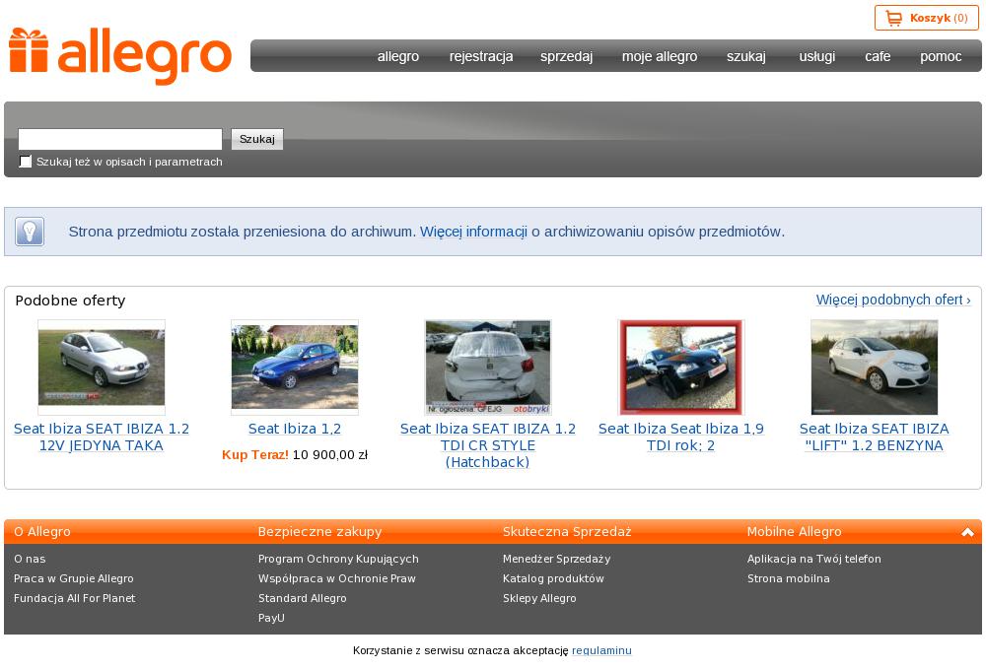986x670 pixels.
Task: Open the regulaminu terms link
Action: [601, 650]
